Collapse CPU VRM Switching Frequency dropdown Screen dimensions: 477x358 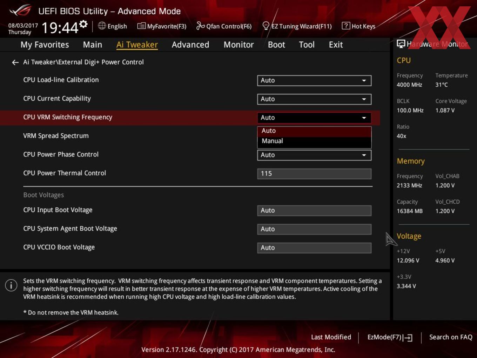coord(314,118)
